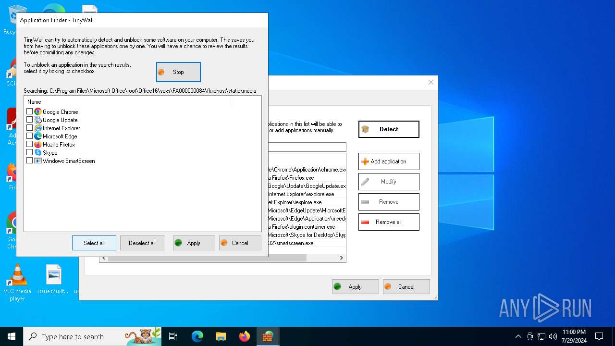
Task: Click the TinyWall taskbar icon
Action: point(268,336)
